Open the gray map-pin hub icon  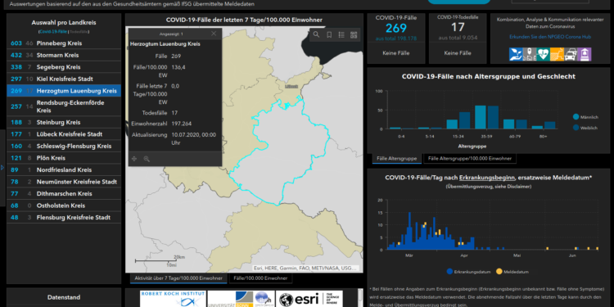(x=530, y=54)
